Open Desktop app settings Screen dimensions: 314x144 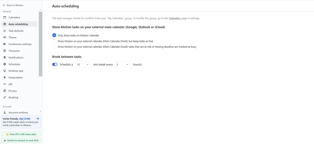pyautogui.click(x=19, y=71)
